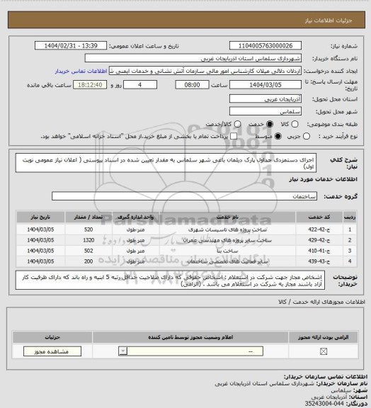Click service code ج-42-422
The height and width of the screenshot is (408, 371).
319,229
